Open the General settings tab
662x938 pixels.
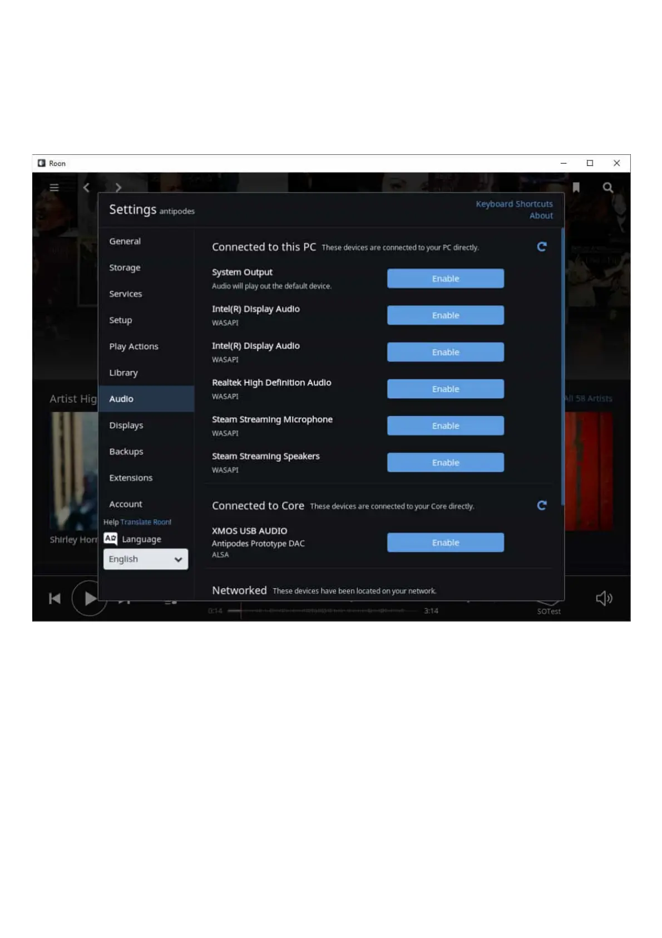[x=147, y=241]
